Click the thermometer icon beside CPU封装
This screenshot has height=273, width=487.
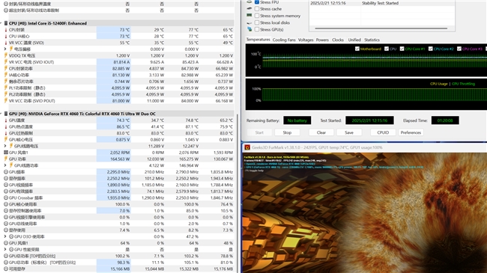[5, 30]
